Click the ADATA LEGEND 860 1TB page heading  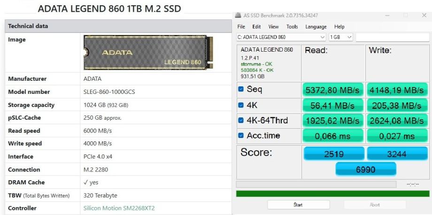109,8
